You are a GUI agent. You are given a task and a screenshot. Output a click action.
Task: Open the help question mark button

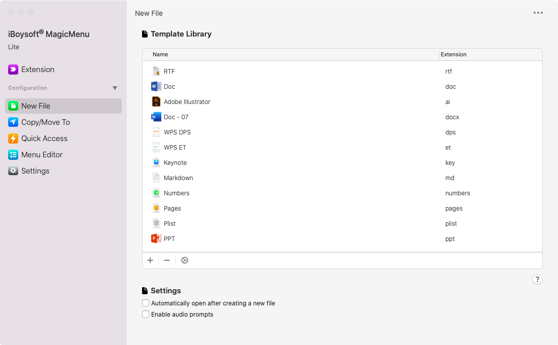537,280
